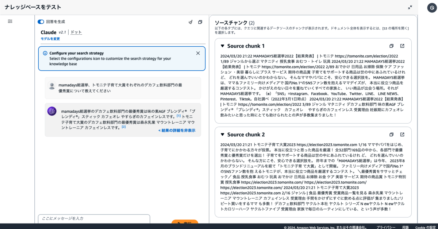
Task: Click the info icon in search strategy banner
Action: pos(45,53)
